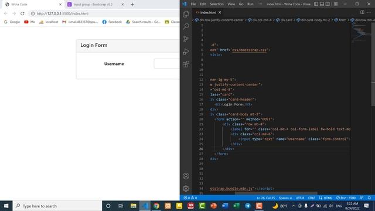
Task: Open the File menu in VS Code
Action: pos(193,4)
